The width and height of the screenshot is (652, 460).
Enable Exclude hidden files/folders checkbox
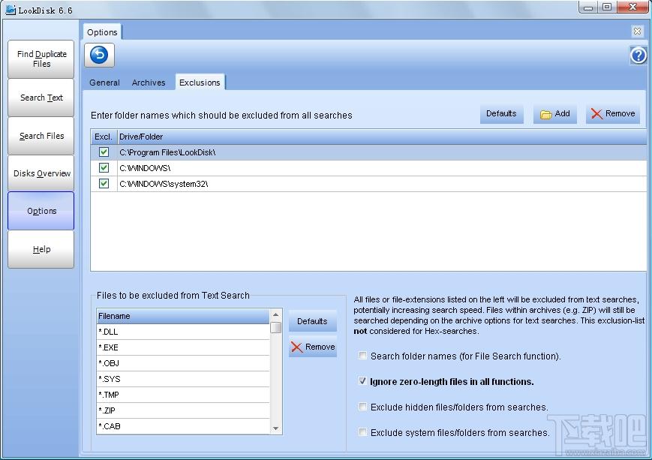(362, 407)
